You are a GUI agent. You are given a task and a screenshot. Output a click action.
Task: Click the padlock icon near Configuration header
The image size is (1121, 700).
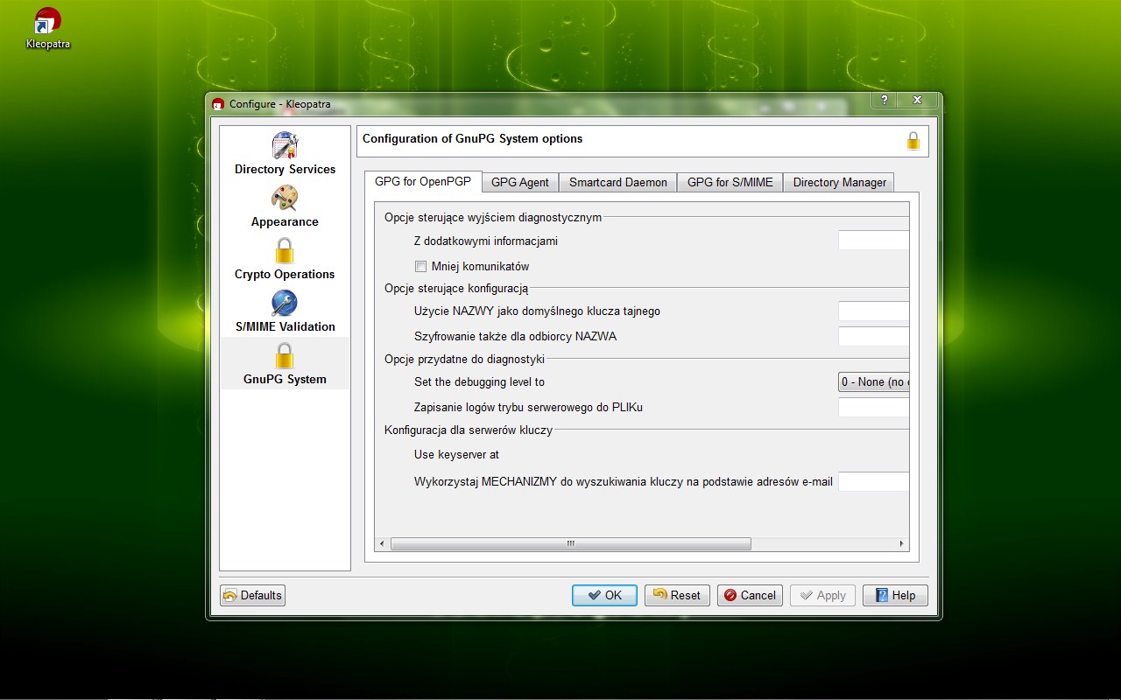coord(912,140)
